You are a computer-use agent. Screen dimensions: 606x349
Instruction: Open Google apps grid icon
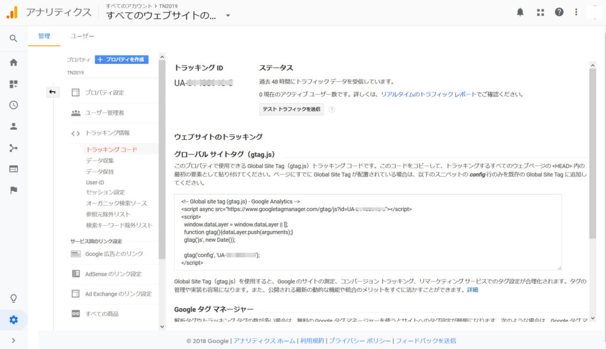click(540, 12)
